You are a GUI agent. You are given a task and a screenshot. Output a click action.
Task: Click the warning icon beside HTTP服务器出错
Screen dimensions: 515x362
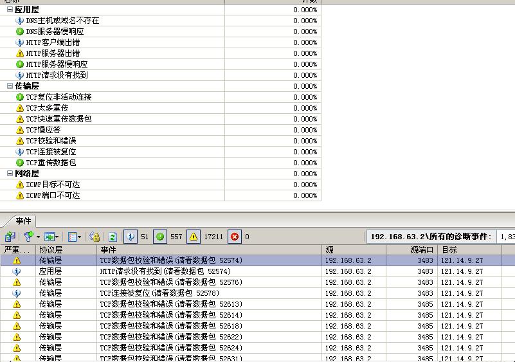coord(20,53)
